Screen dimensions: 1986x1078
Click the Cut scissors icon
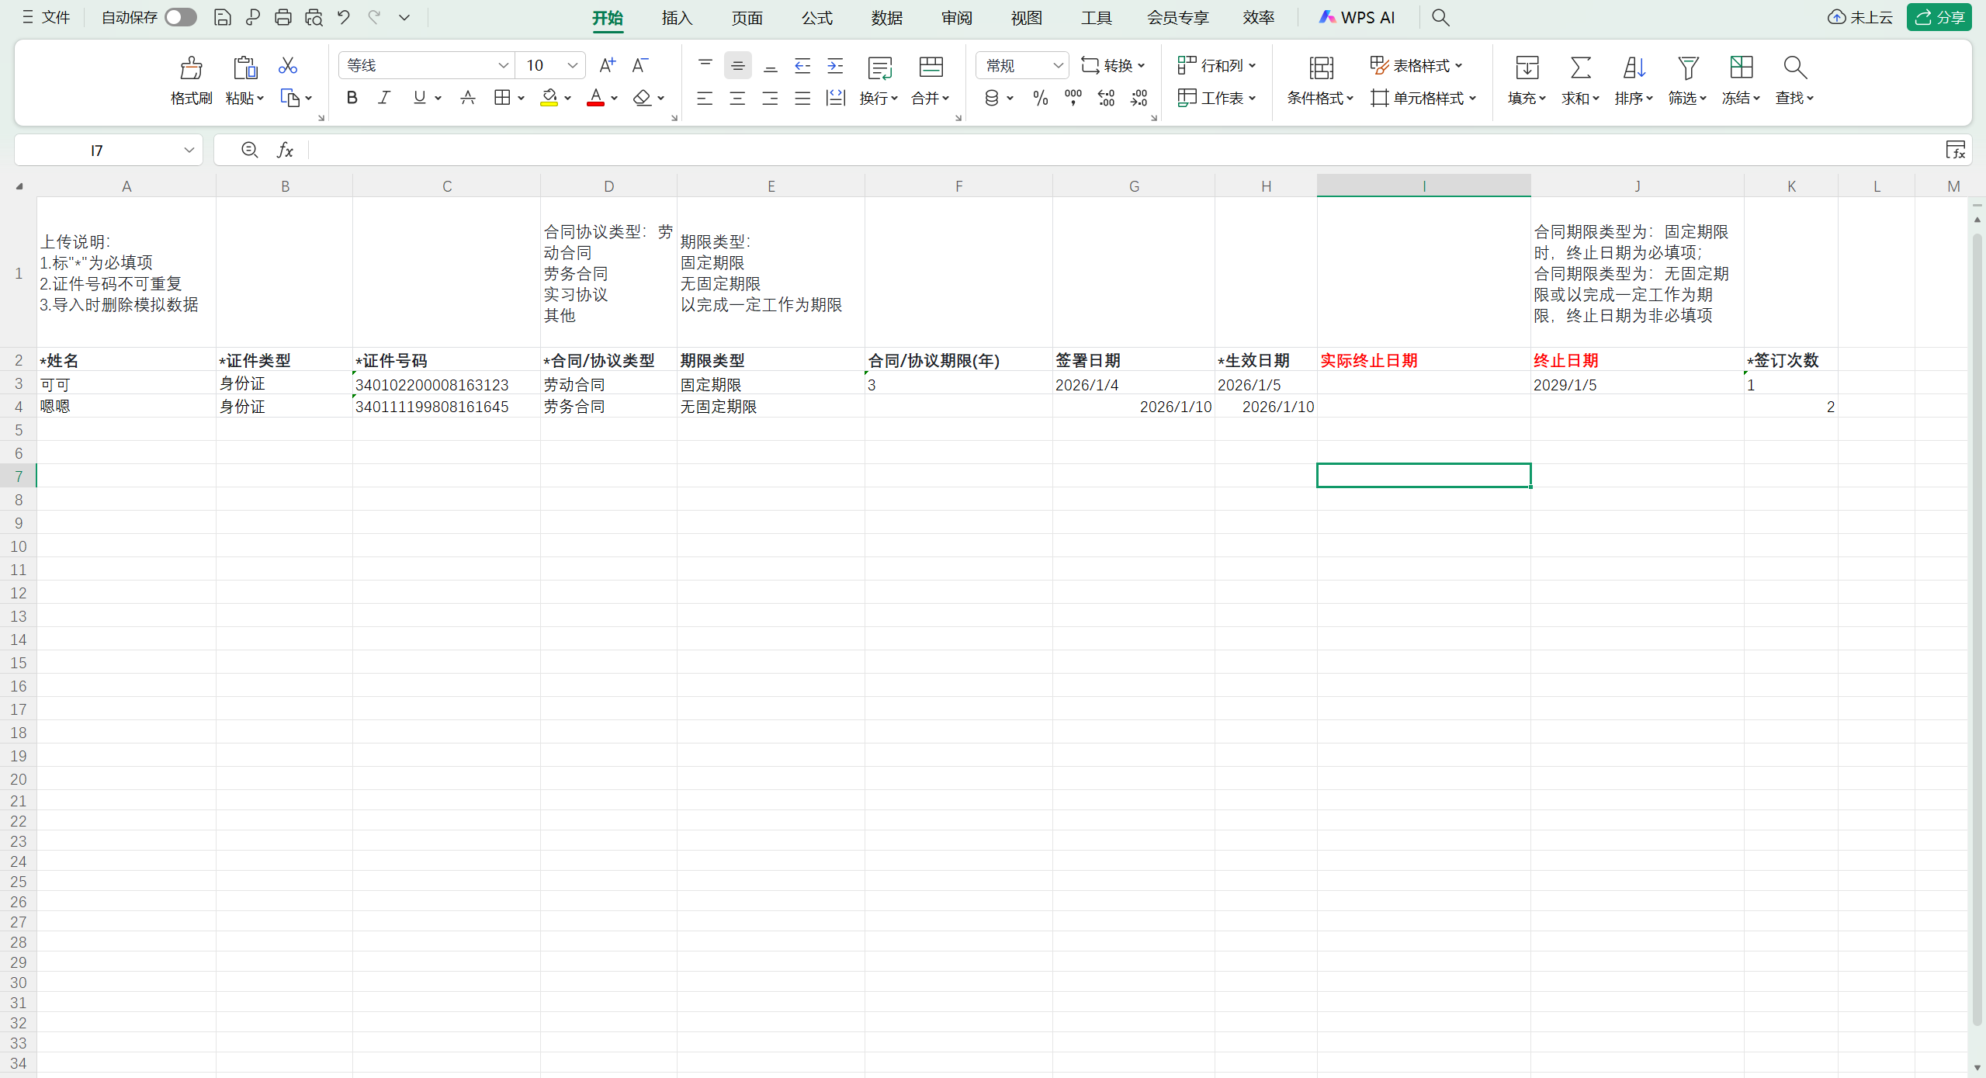[288, 66]
